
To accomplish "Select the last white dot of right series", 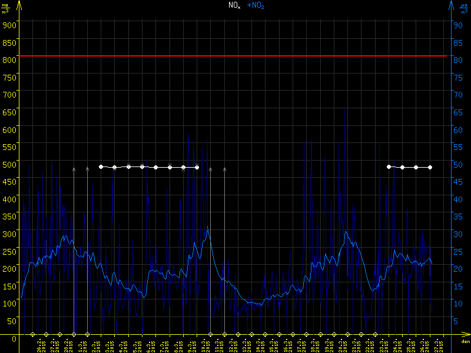I will pos(430,168).
